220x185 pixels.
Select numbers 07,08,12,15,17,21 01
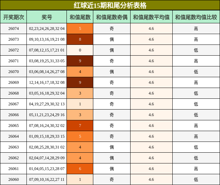[47, 50]
